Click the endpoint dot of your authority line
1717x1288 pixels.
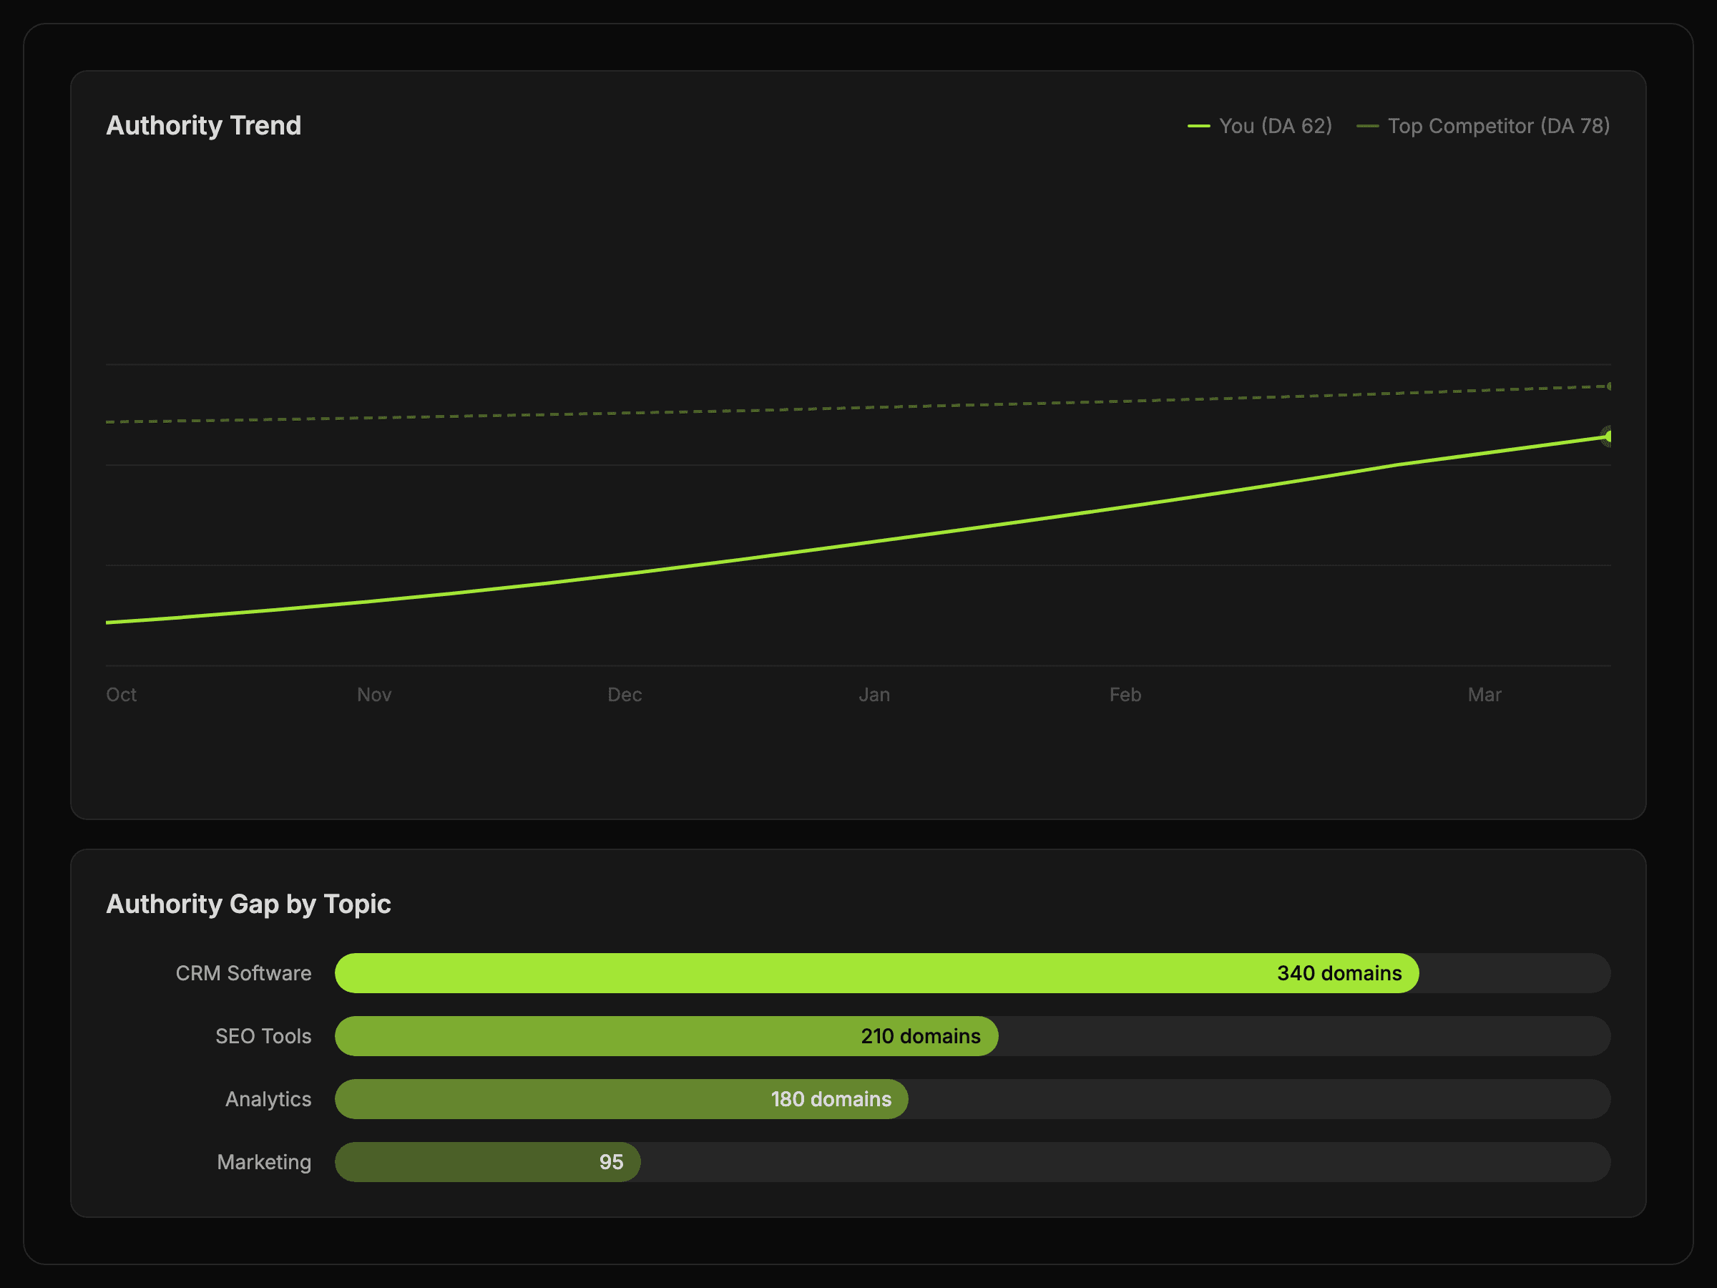click(x=1608, y=436)
